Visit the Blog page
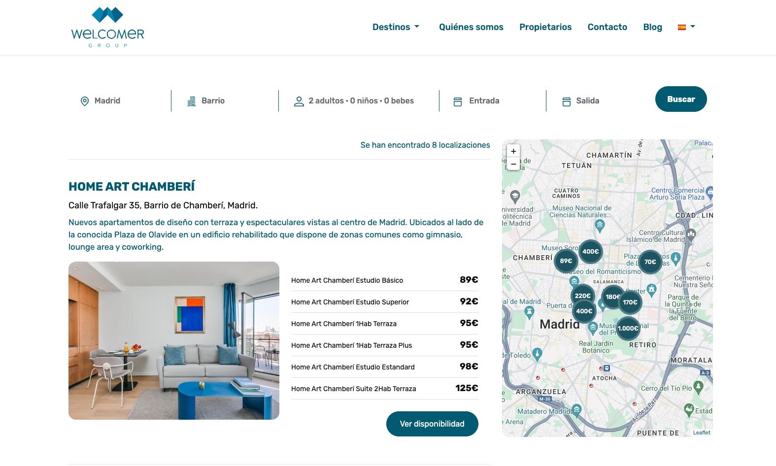This screenshot has height=466, width=776. [652, 27]
